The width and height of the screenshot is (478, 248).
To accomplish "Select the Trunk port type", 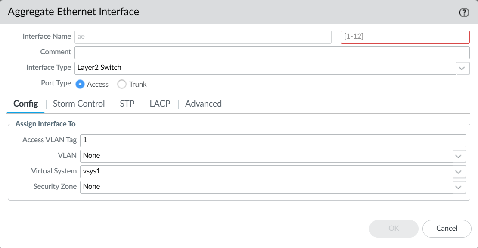I will click(x=121, y=84).
